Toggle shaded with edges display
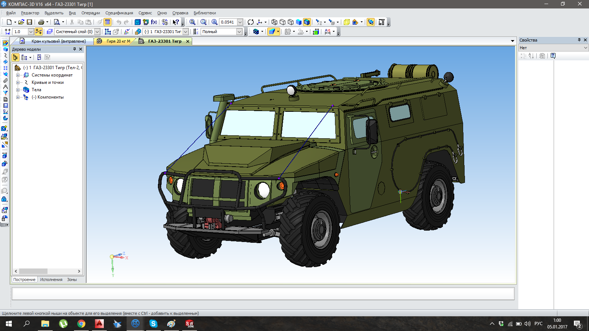589x331 pixels. coord(307,22)
